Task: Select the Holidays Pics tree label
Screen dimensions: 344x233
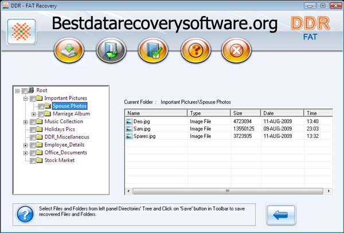Action: pyautogui.click(x=60, y=129)
